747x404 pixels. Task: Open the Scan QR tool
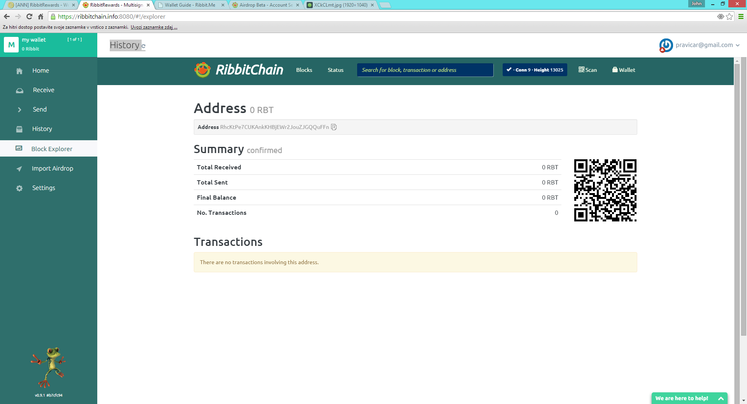pyautogui.click(x=587, y=70)
